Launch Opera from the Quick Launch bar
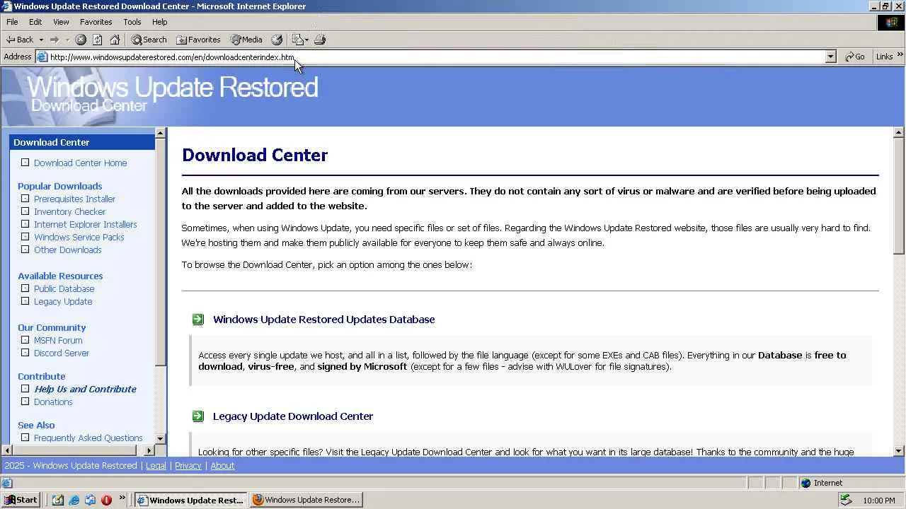Image resolution: width=906 pixels, height=509 pixels. (106, 500)
